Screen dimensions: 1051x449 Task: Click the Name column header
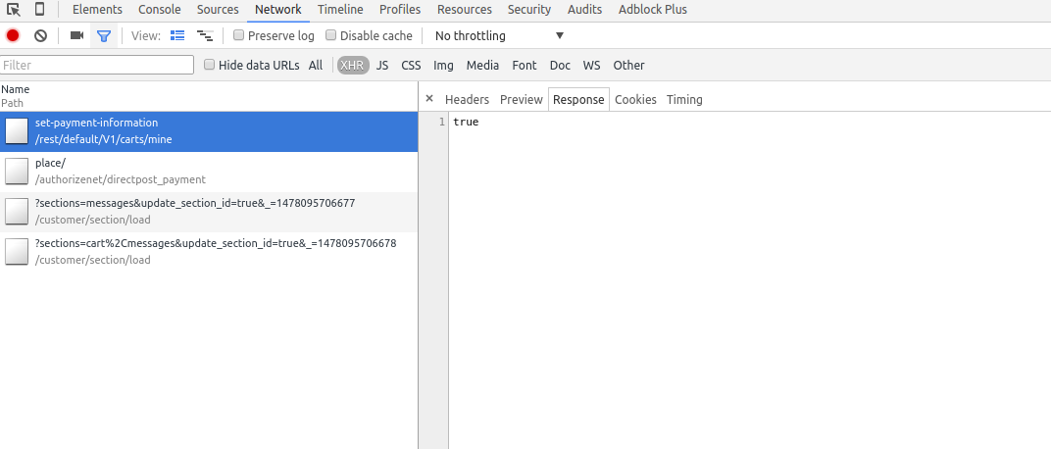[16, 89]
